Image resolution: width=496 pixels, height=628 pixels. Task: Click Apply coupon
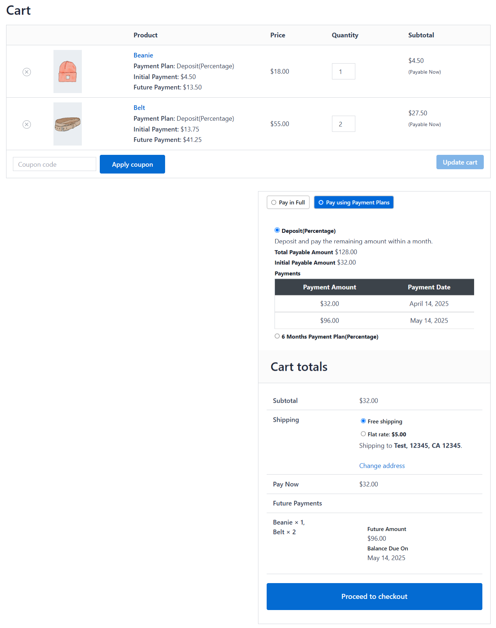coord(132,164)
